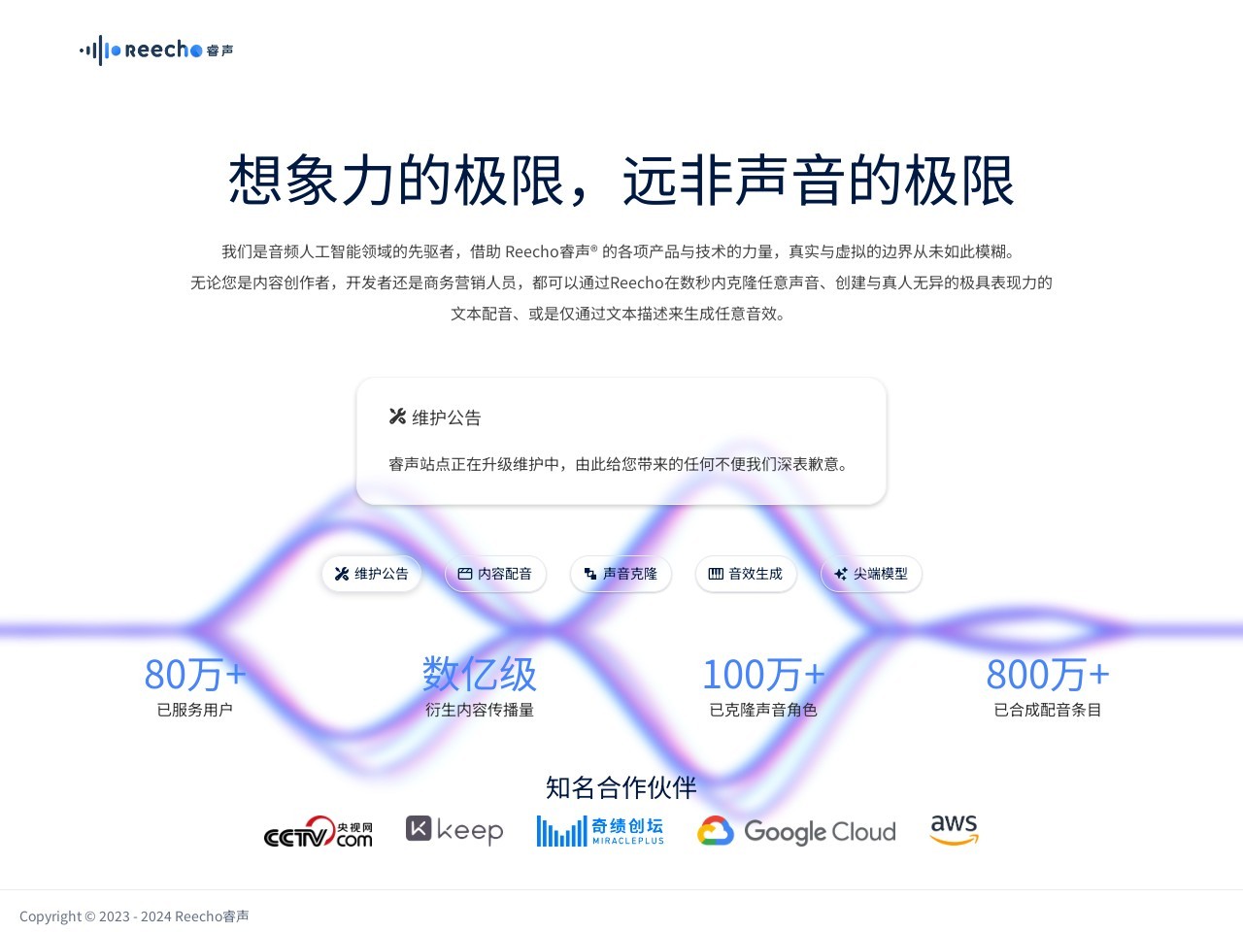Click the clone icon on 声音克隆 tab

pos(590,574)
